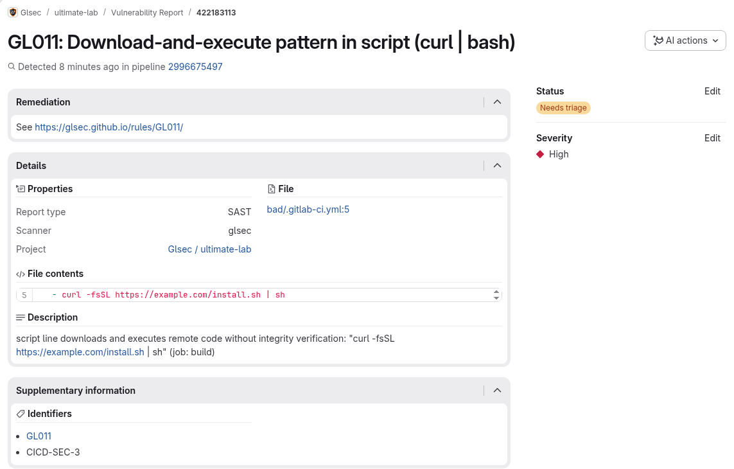Click the detected search magnifier icon

12,67
